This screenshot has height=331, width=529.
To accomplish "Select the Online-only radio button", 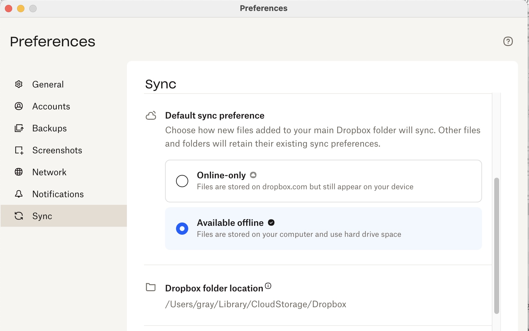I will [182, 181].
